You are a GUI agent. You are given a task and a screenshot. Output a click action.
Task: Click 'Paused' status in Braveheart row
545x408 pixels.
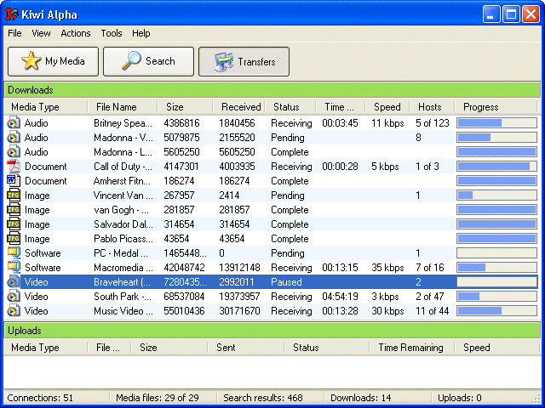[x=286, y=282]
